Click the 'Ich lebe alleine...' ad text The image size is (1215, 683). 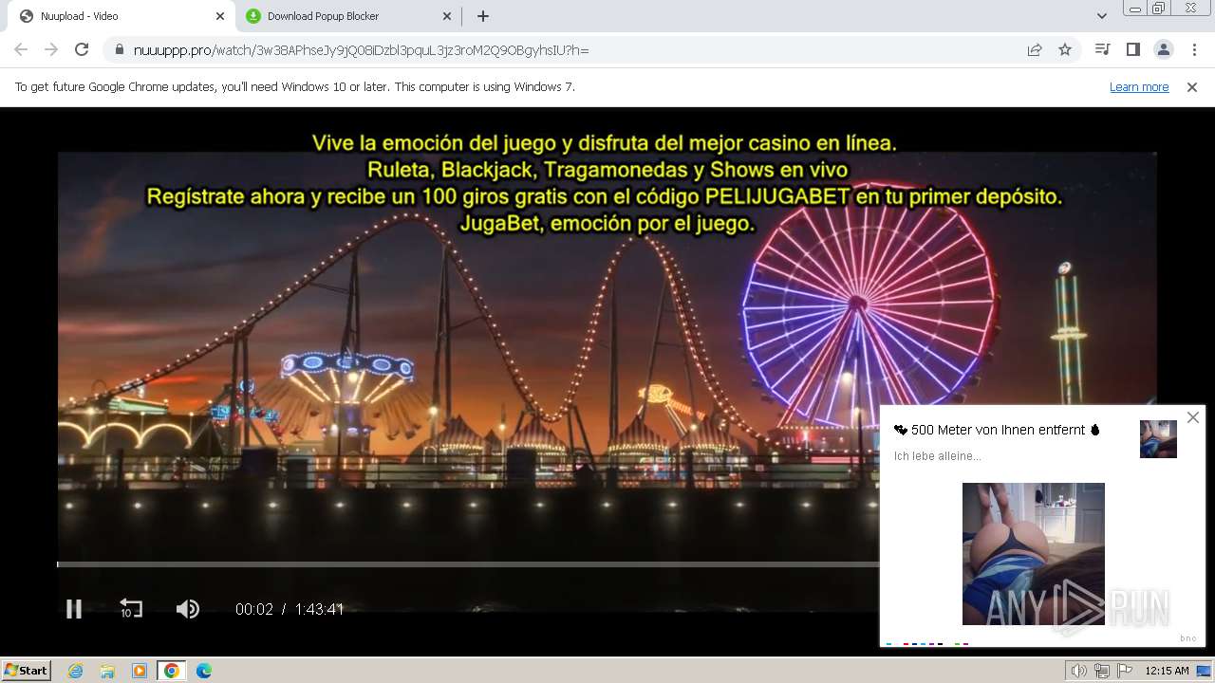[938, 456]
